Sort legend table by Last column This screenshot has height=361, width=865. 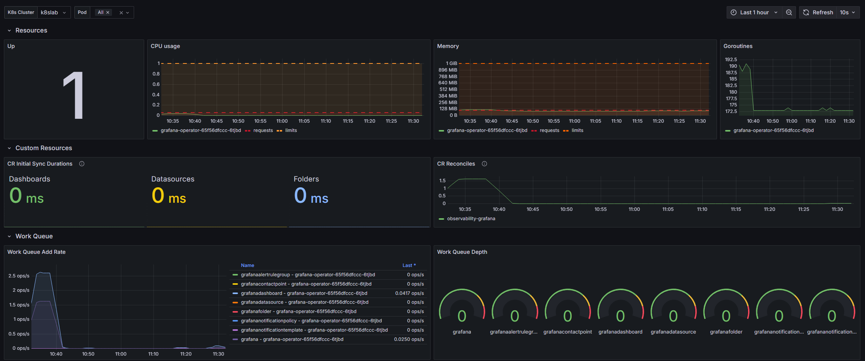409,265
